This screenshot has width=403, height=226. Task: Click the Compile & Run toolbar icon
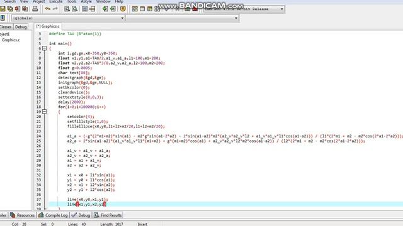coord(150,9)
